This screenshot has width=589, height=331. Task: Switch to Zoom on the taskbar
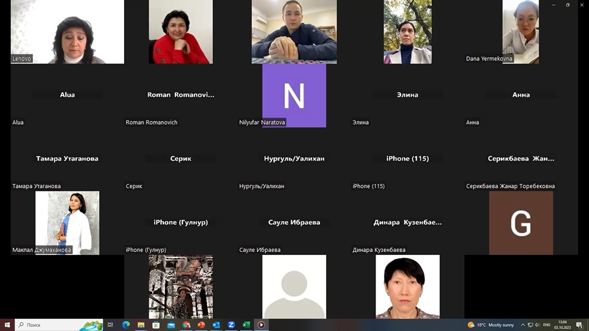[x=231, y=325]
